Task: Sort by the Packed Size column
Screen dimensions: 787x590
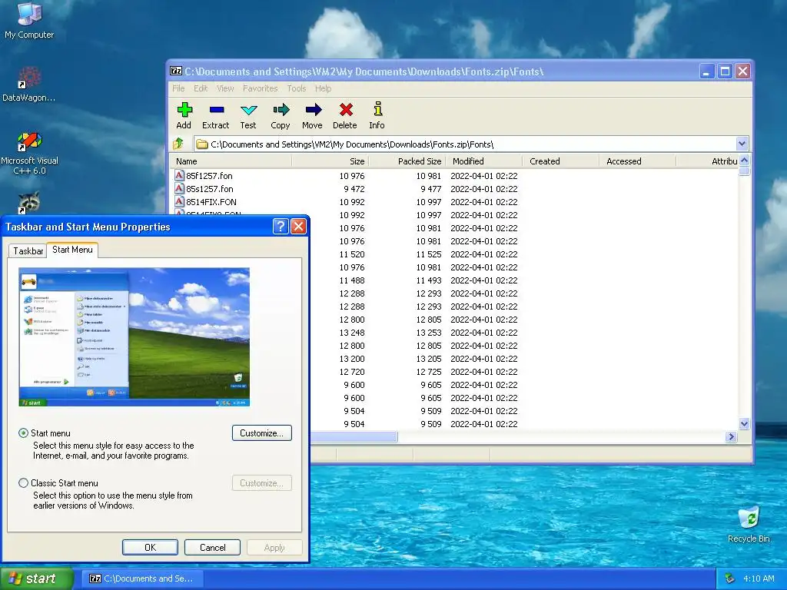Action: [x=407, y=161]
